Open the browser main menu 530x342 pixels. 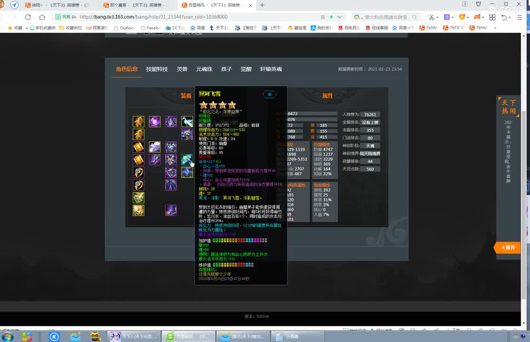click(x=520, y=17)
